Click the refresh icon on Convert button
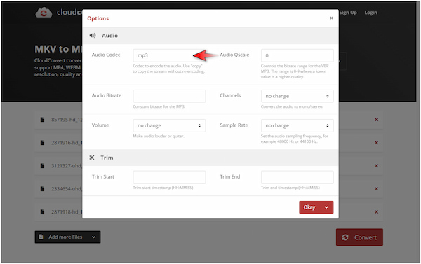Viewport: 421px width, 264px height. (345, 237)
